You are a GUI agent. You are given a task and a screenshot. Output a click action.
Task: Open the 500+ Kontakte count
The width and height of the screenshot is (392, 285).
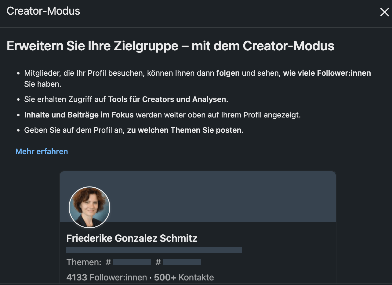click(x=184, y=277)
